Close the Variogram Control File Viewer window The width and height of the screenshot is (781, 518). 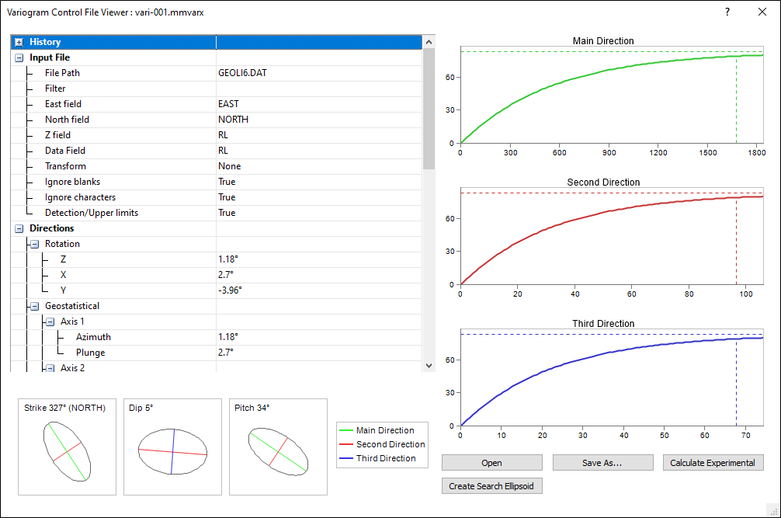[x=762, y=12]
